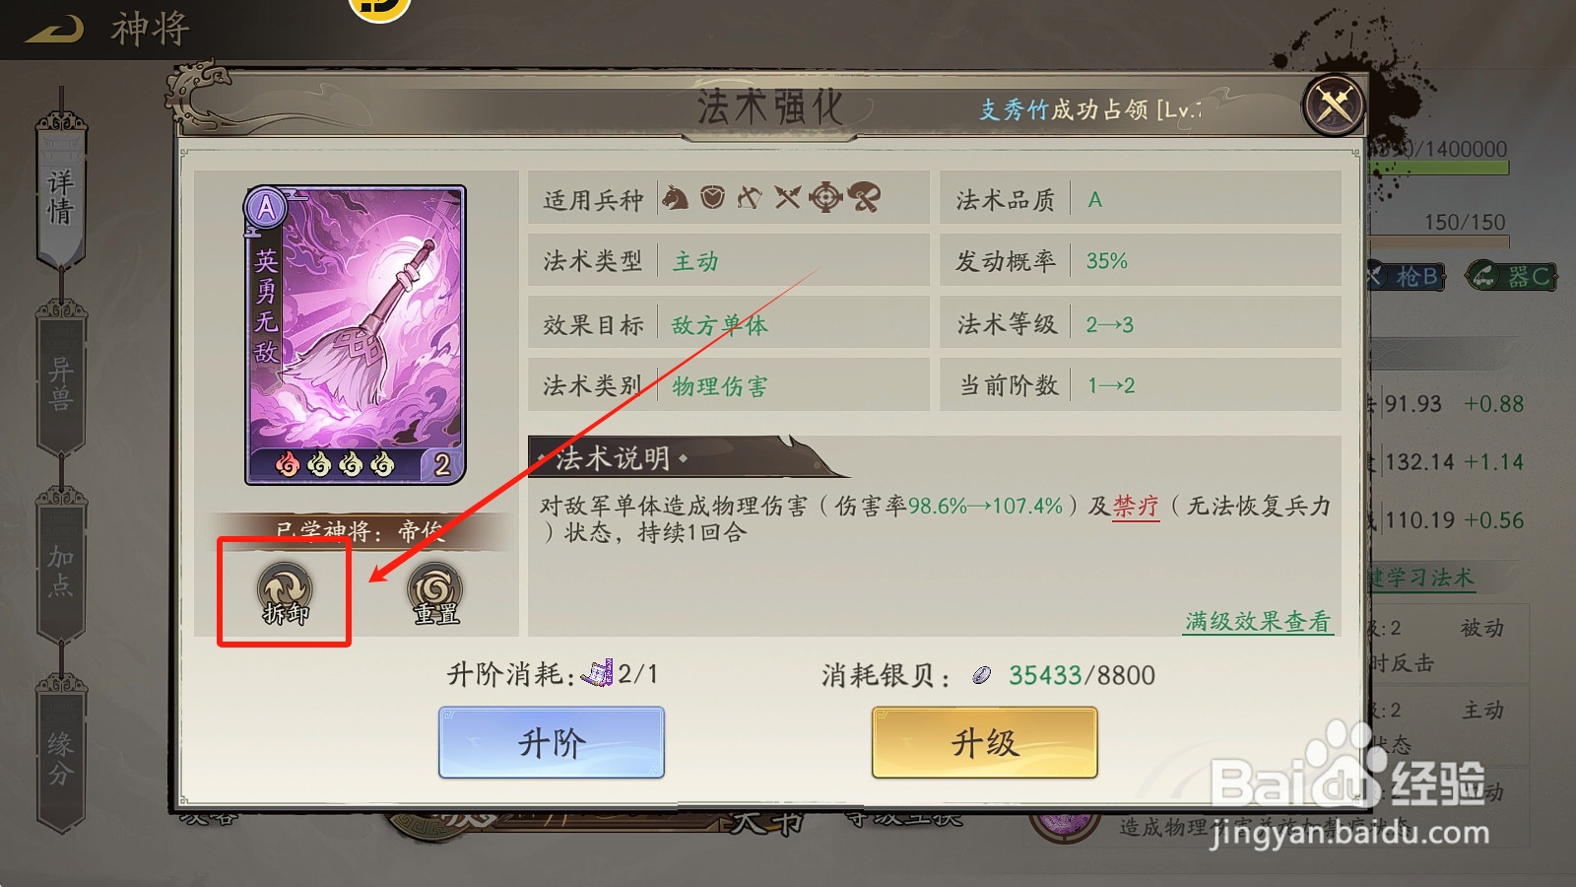Switch to the 异兽 side tab
Viewport: 1576px width, 887px height.
point(61,382)
